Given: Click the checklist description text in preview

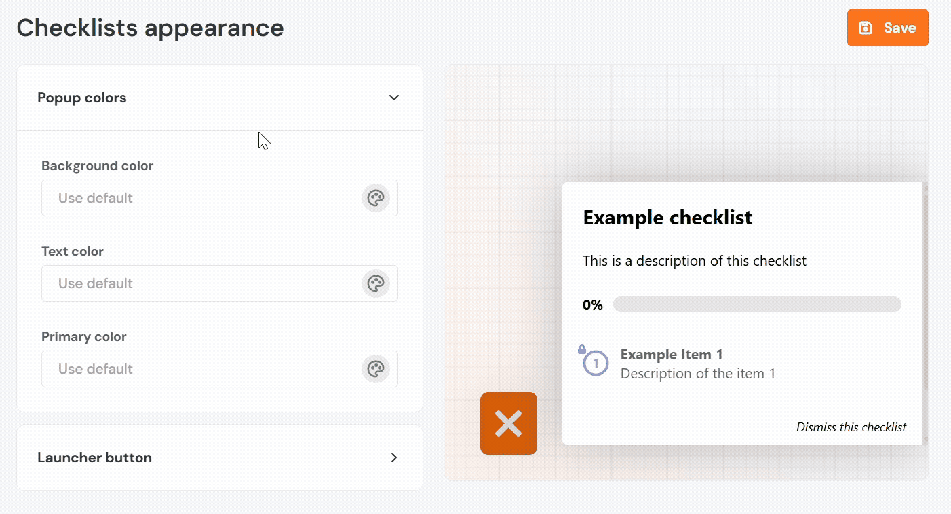Looking at the screenshot, I should point(695,261).
